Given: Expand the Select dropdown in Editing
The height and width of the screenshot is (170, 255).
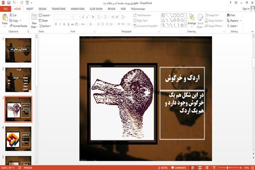Looking at the screenshot, I should click(x=232, y=26).
